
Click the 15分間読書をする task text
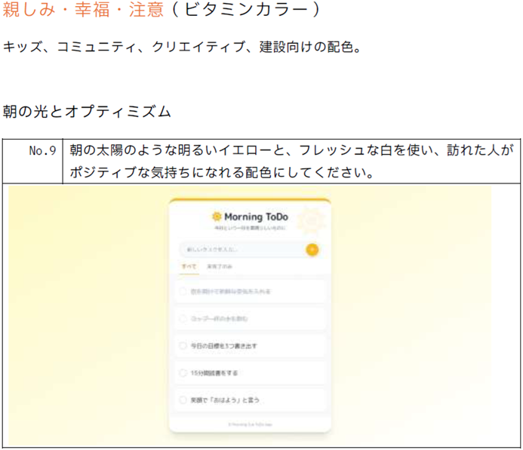tap(215, 373)
